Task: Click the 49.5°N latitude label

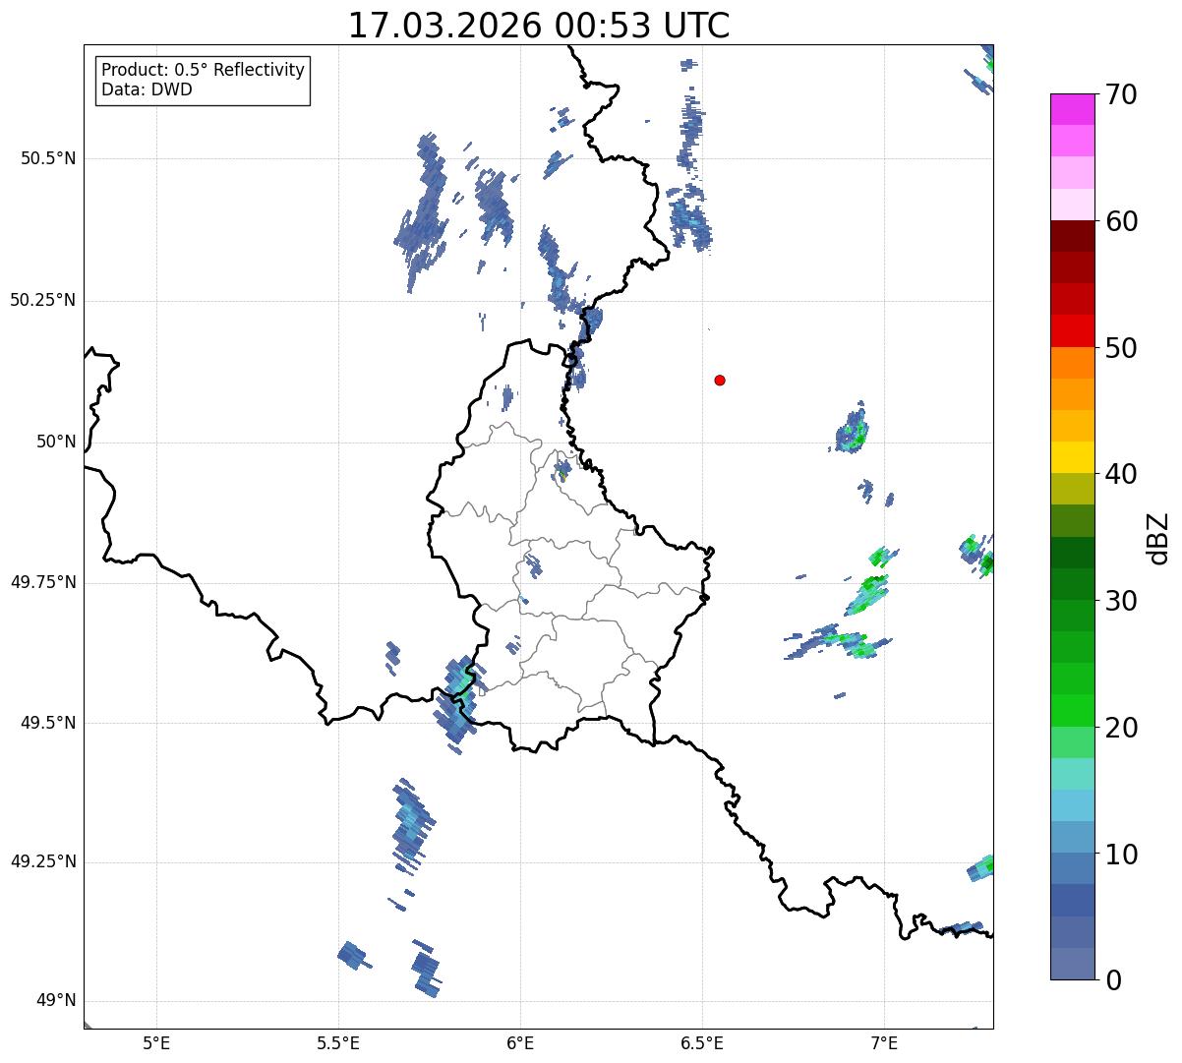Action: point(48,723)
